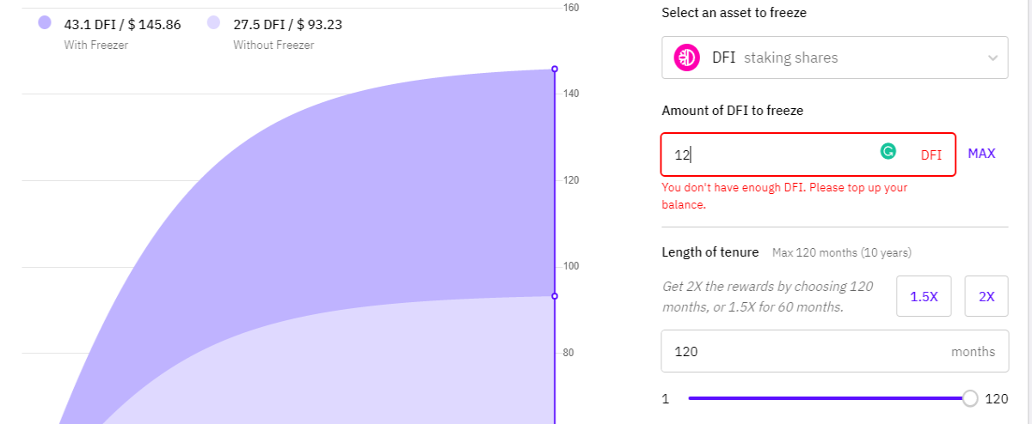The width and height of the screenshot is (1032, 424).
Task: Click the 27.5 DFI / $93.23 legend label
Action: (287, 24)
